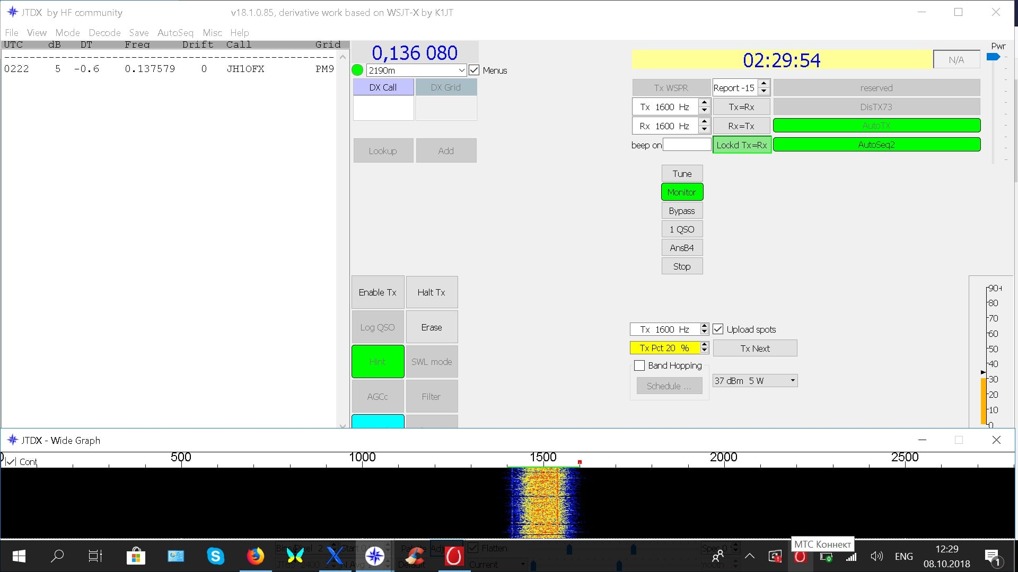The image size is (1018, 572).
Task: Click the DX Call input field
Action: pos(383,108)
